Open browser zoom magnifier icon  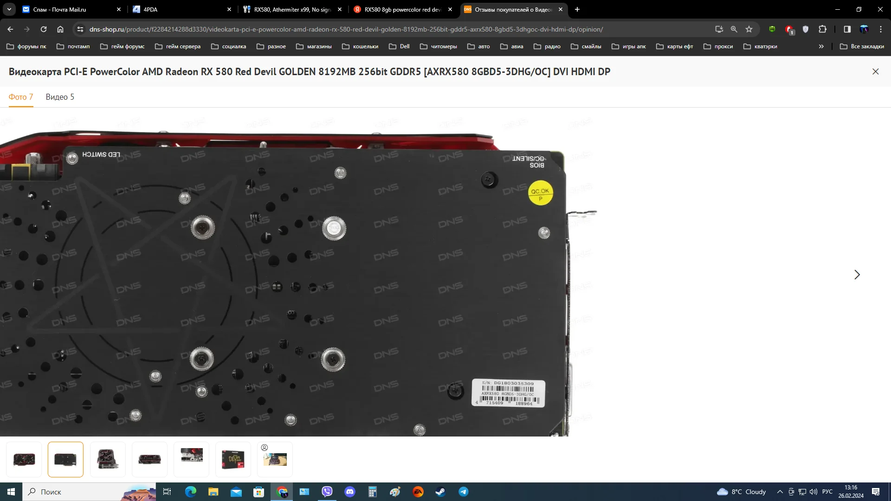click(x=734, y=29)
